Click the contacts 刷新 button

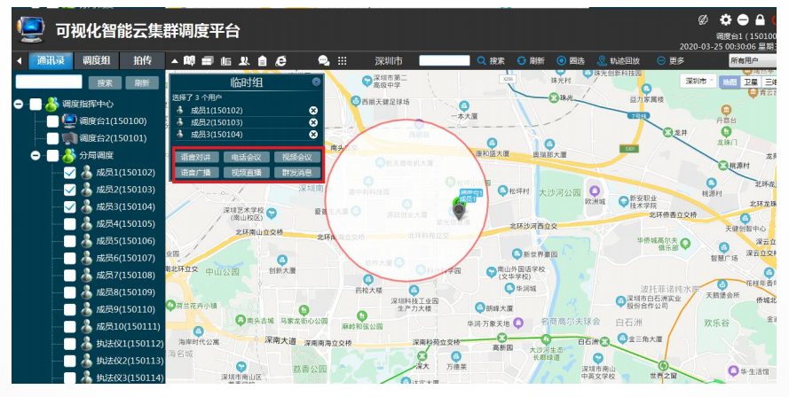point(142,83)
